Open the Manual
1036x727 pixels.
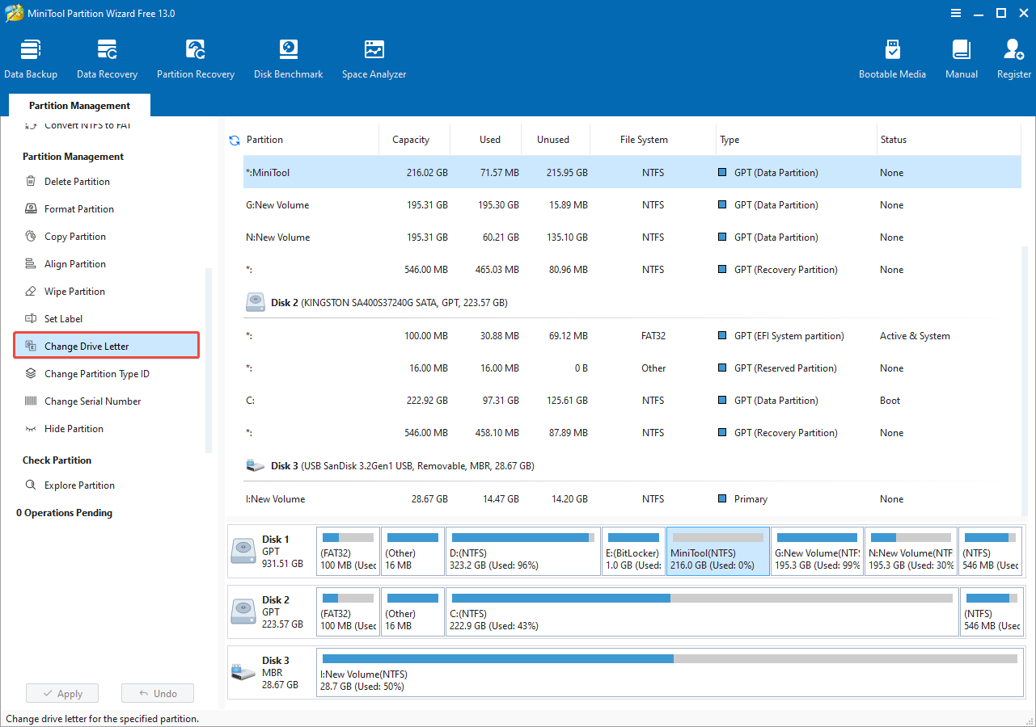[962, 59]
